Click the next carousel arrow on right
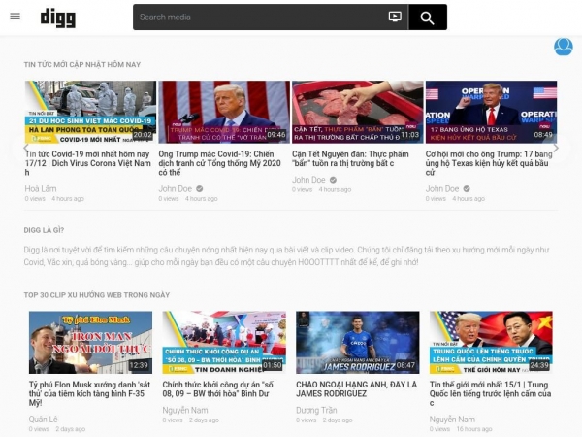The height and width of the screenshot is (437, 582). tap(556, 148)
